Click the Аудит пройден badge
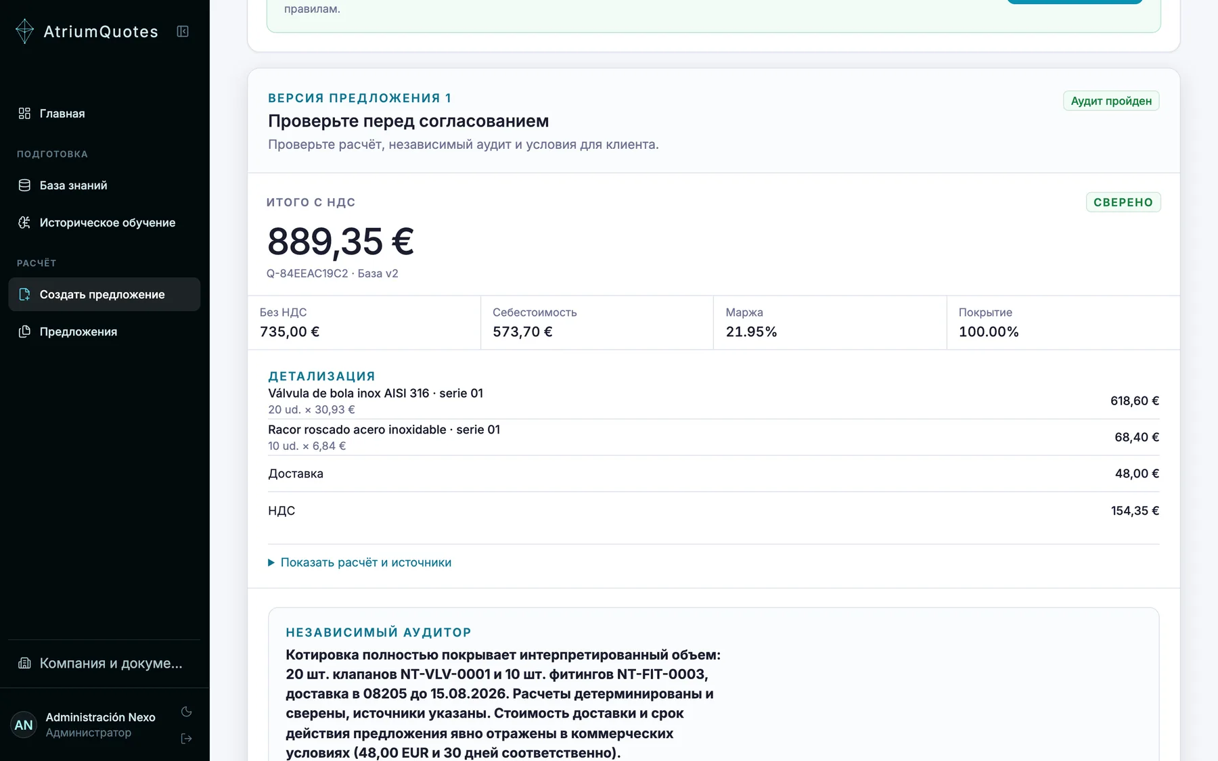The height and width of the screenshot is (761, 1218). (1111, 101)
